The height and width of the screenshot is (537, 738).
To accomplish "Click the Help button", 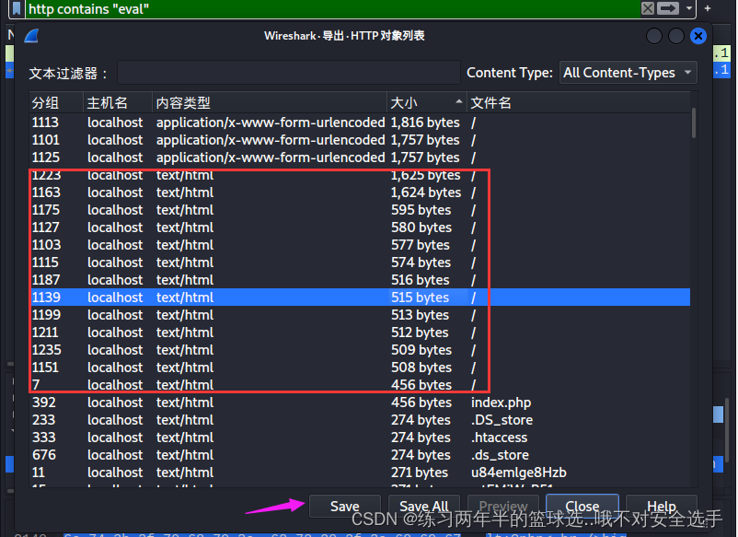I will [x=661, y=507].
